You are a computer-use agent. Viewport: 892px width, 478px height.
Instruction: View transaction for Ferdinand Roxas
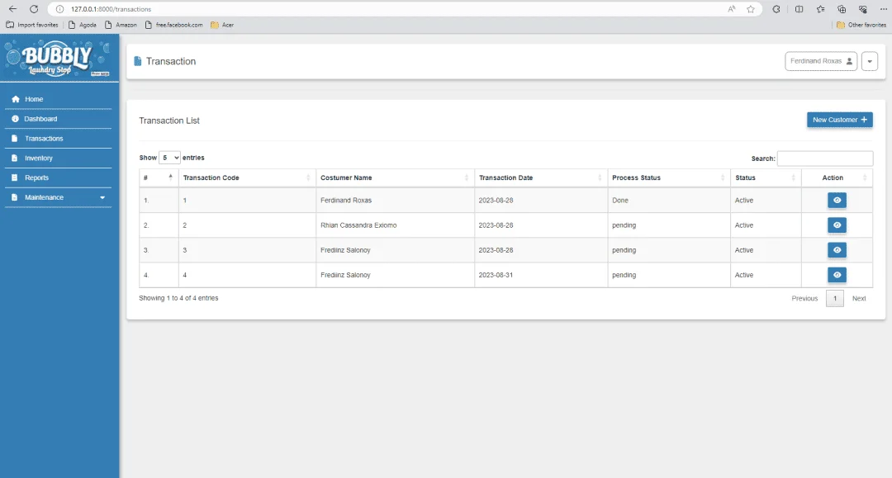[x=837, y=200]
